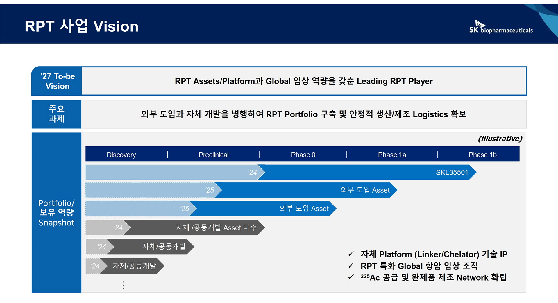This screenshot has width=558, height=303.
Task: Click the Phase 1a stage header
Action: [392, 155]
